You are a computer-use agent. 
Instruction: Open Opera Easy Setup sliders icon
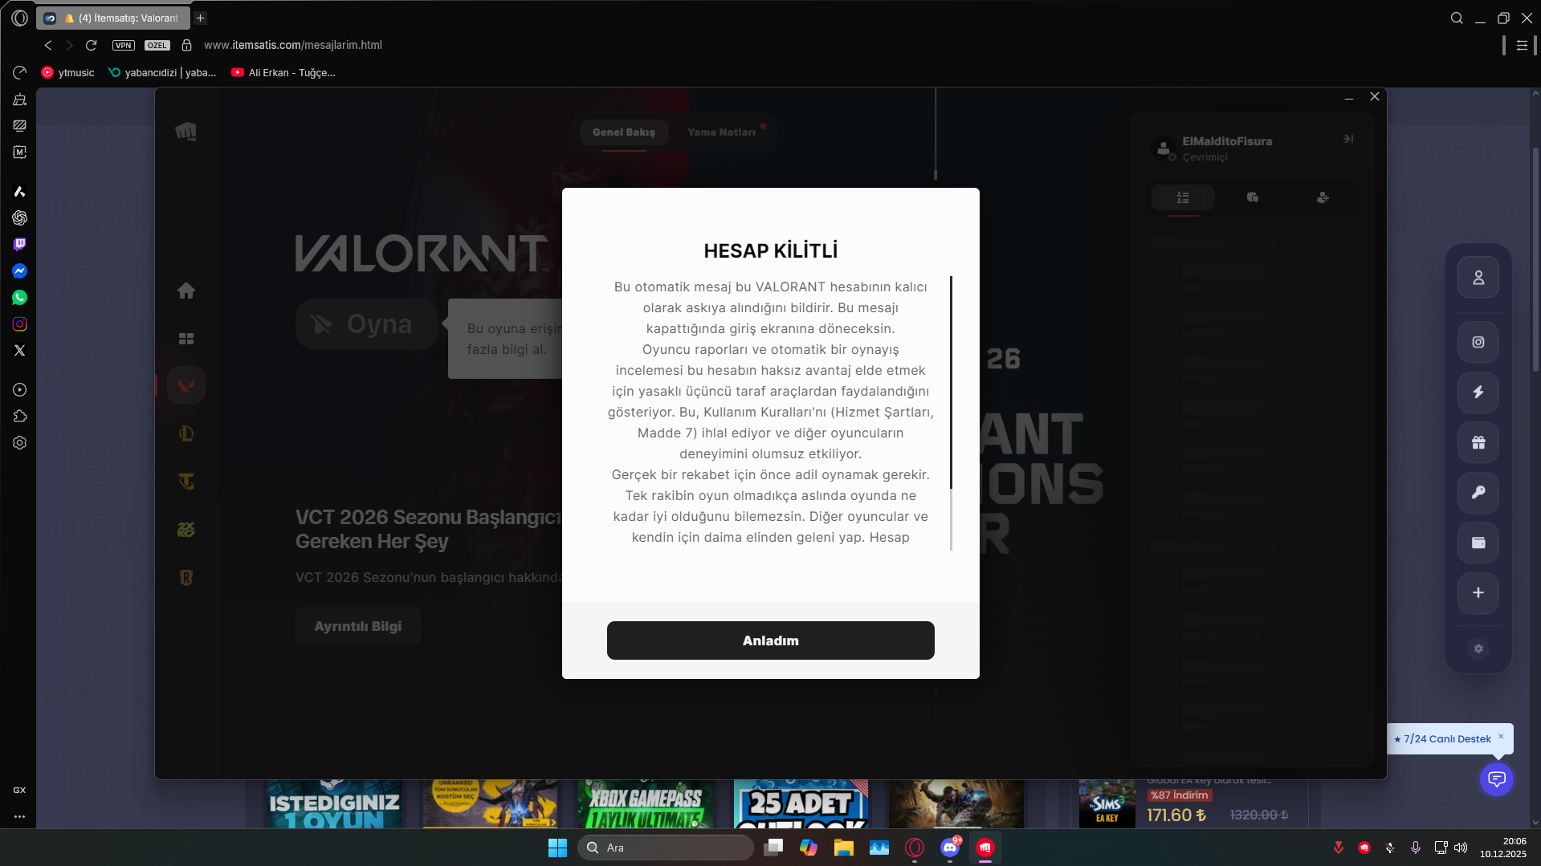[x=1522, y=45]
